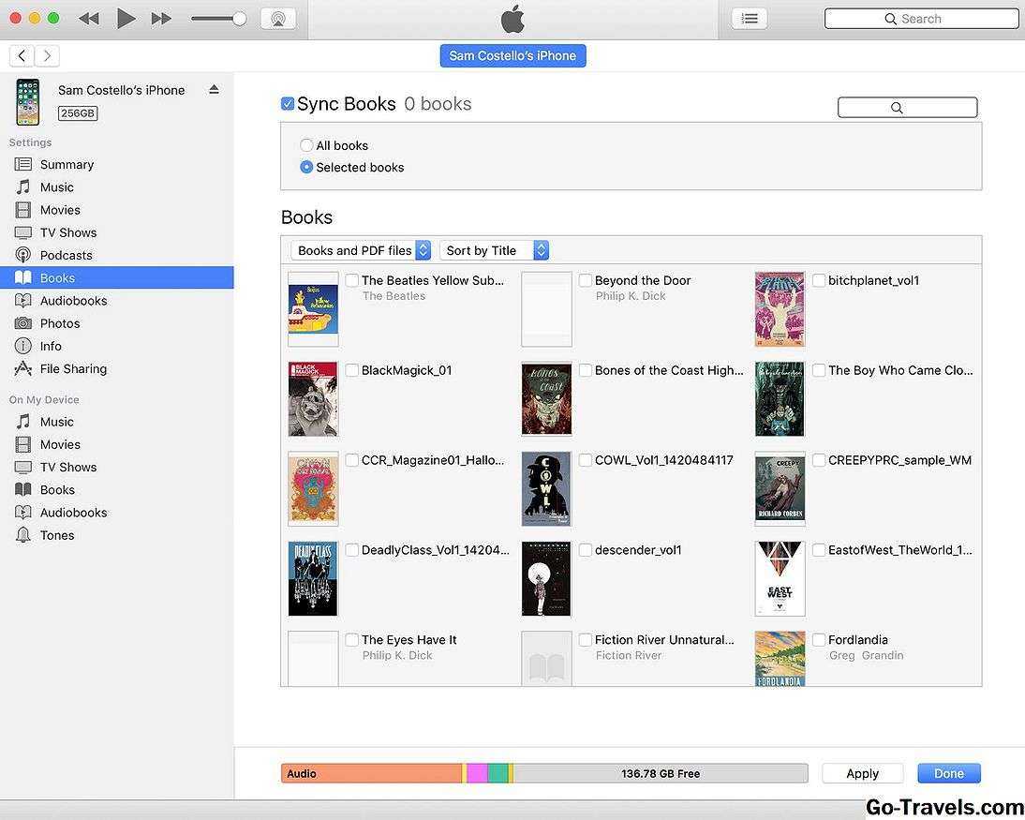Check the Fordlandia book checkbox
The height and width of the screenshot is (820, 1025).
coord(819,640)
